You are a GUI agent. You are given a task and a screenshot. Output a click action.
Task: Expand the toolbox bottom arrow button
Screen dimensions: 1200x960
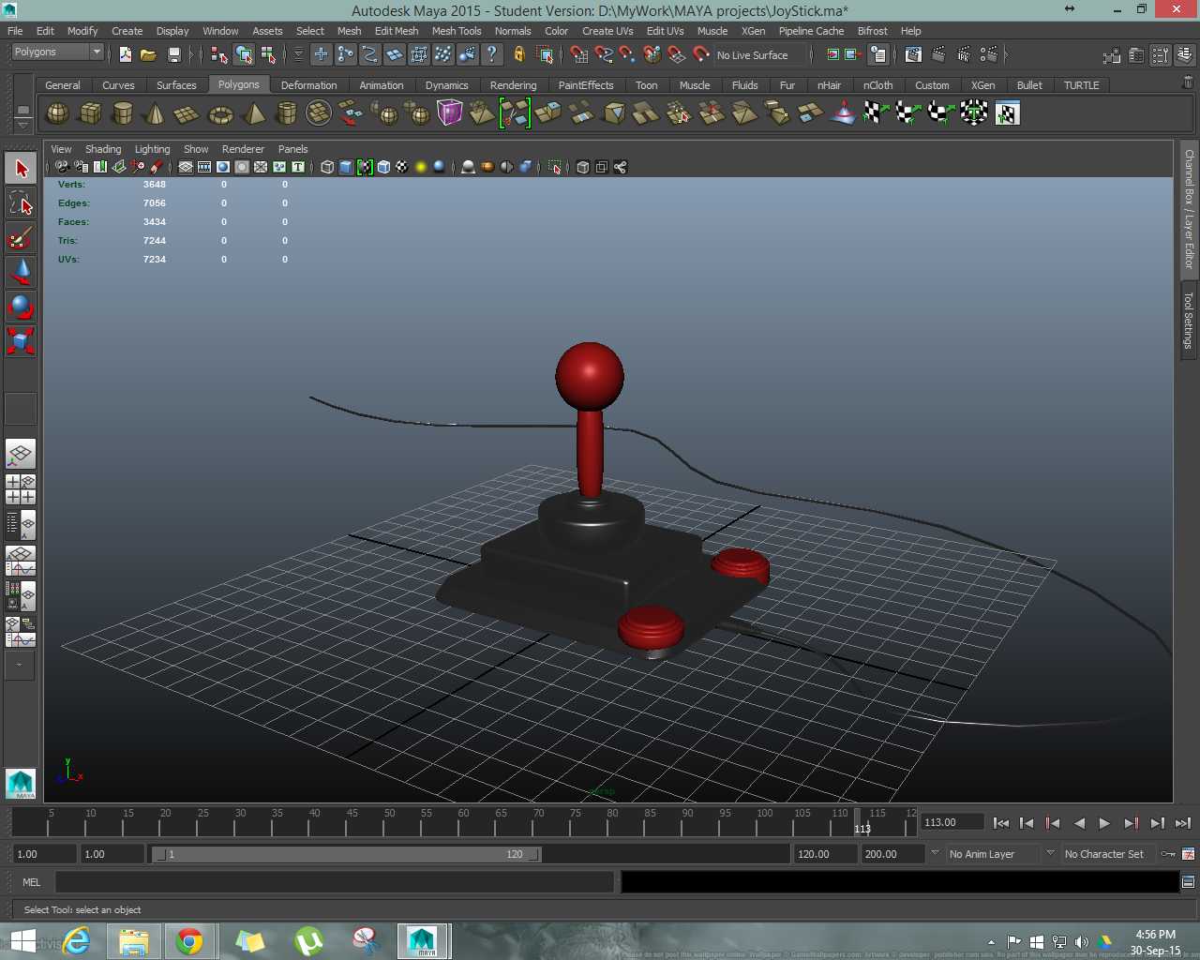pyautogui.click(x=20, y=665)
